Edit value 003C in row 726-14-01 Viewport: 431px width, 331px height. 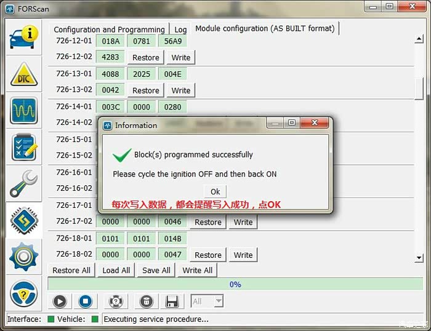click(110, 107)
